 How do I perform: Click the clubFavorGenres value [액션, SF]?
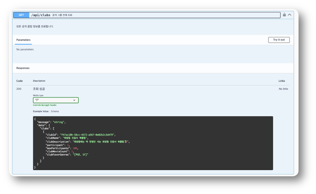[81, 155]
